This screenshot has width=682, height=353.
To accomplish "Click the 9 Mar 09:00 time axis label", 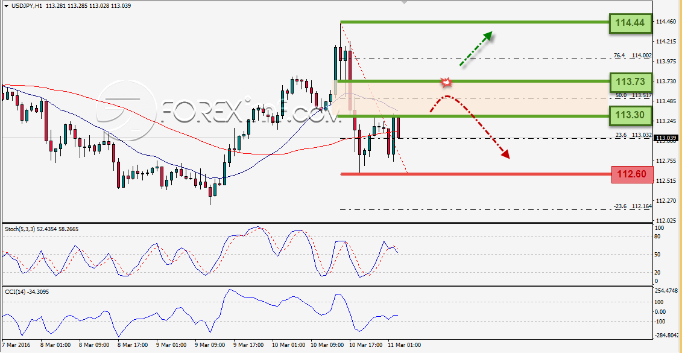I will 209,345.
